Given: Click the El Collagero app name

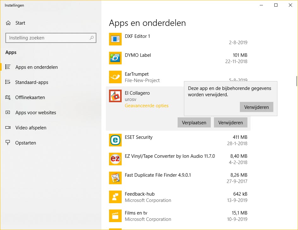Looking at the screenshot, I should tap(137, 93).
